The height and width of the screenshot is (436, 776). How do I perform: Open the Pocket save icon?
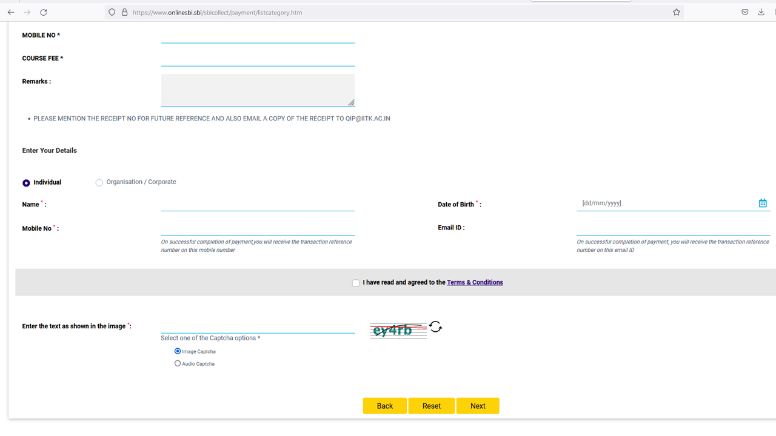pos(745,12)
